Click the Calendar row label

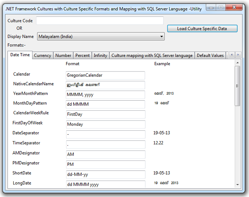22,74
